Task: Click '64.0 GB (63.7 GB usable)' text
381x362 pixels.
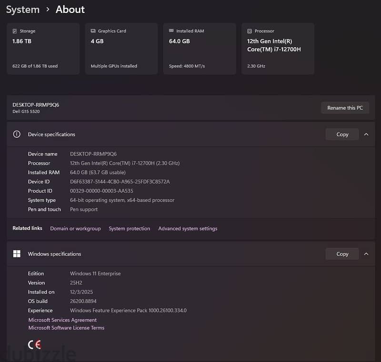Action: pyautogui.click(x=98, y=172)
